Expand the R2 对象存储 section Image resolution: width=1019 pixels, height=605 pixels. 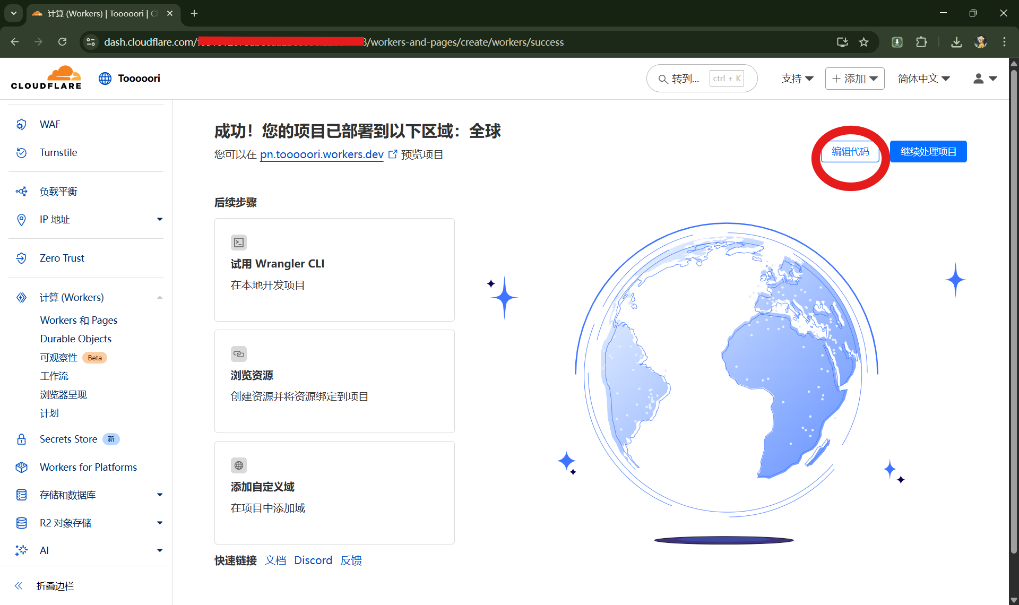pos(159,523)
